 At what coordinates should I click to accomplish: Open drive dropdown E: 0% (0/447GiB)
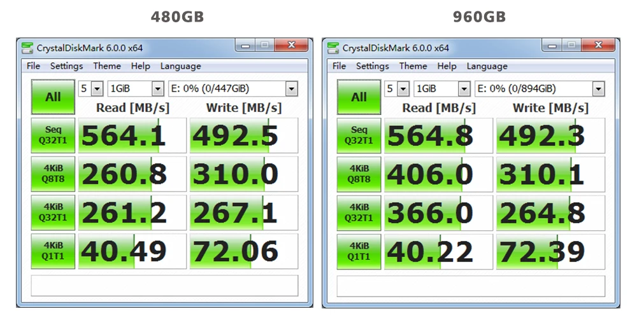tap(233, 88)
